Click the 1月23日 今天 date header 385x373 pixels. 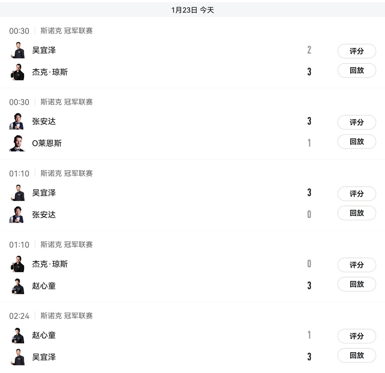[193, 10]
